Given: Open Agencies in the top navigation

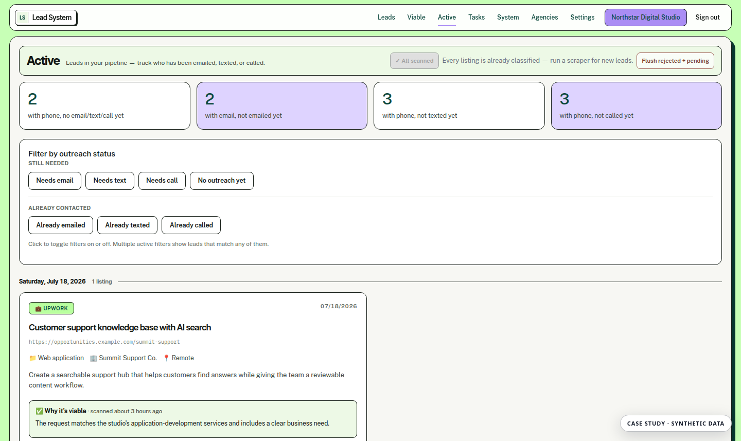Looking at the screenshot, I should click(544, 17).
